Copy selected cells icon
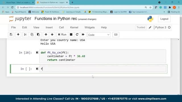Viewport: 182px width, 102px height. [x=32, y=35]
